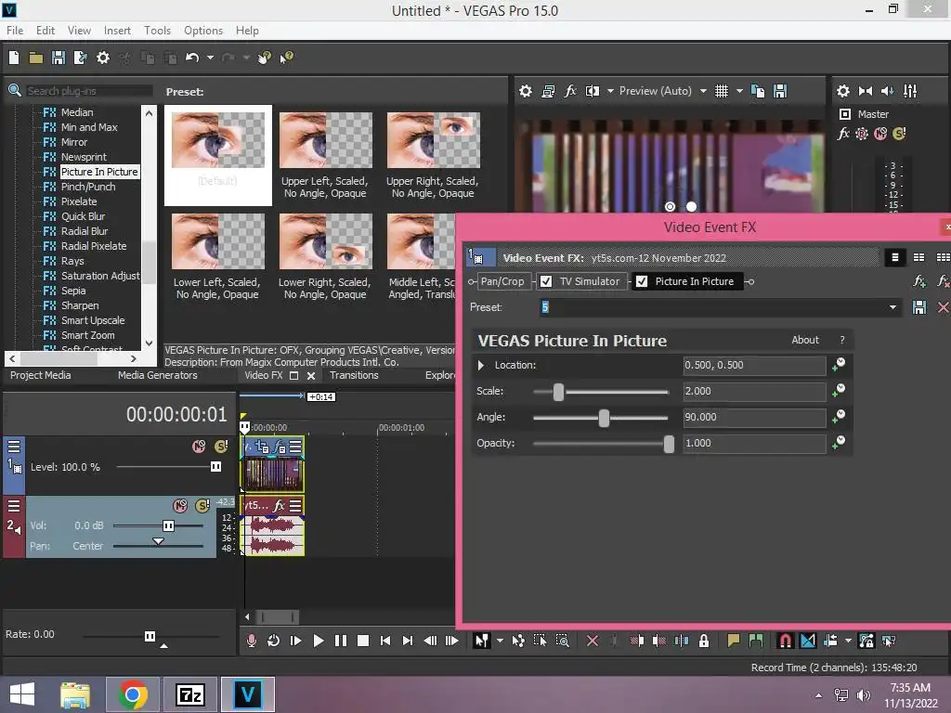Delete the current preset with X icon
This screenshot has width=951, height=713.
point(944,307)
